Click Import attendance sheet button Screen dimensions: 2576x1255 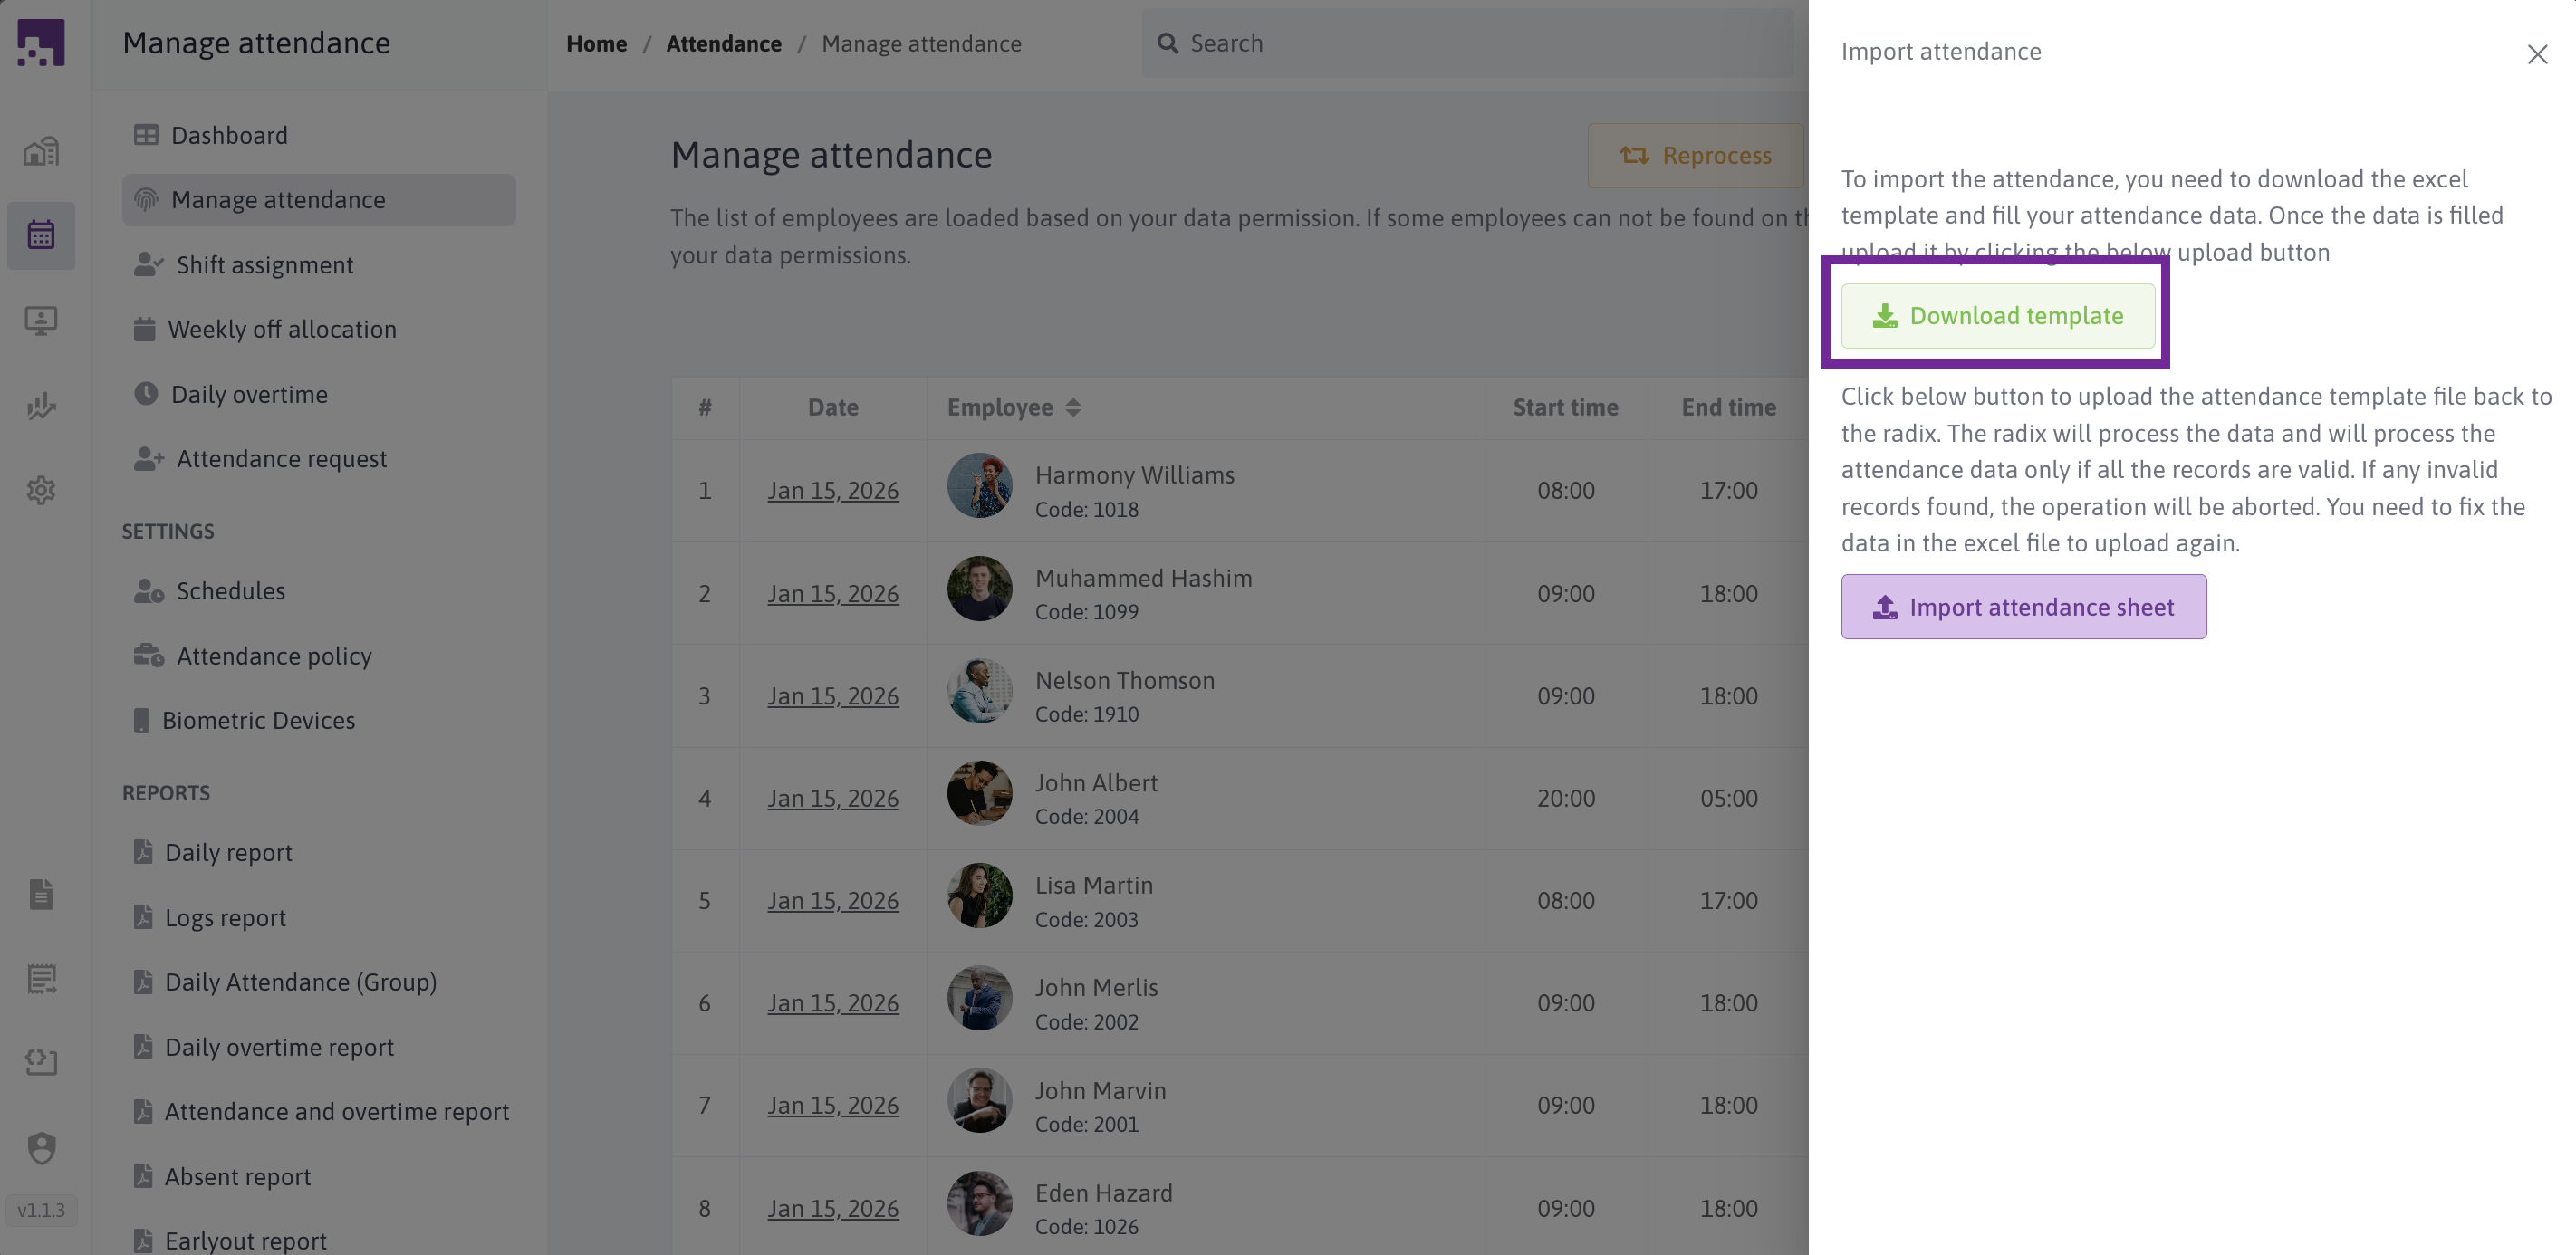click(x=2023, y=607)
